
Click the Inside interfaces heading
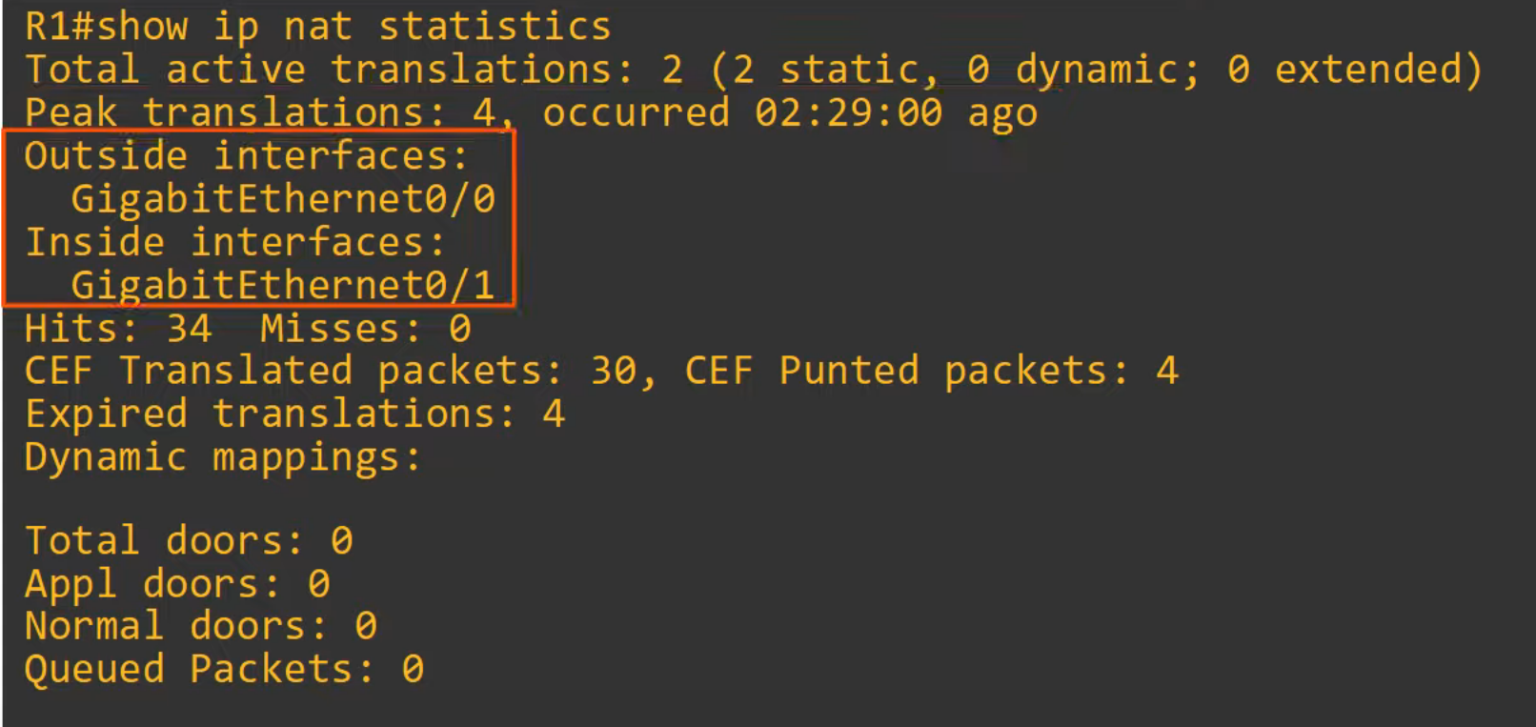pos(234,242)
